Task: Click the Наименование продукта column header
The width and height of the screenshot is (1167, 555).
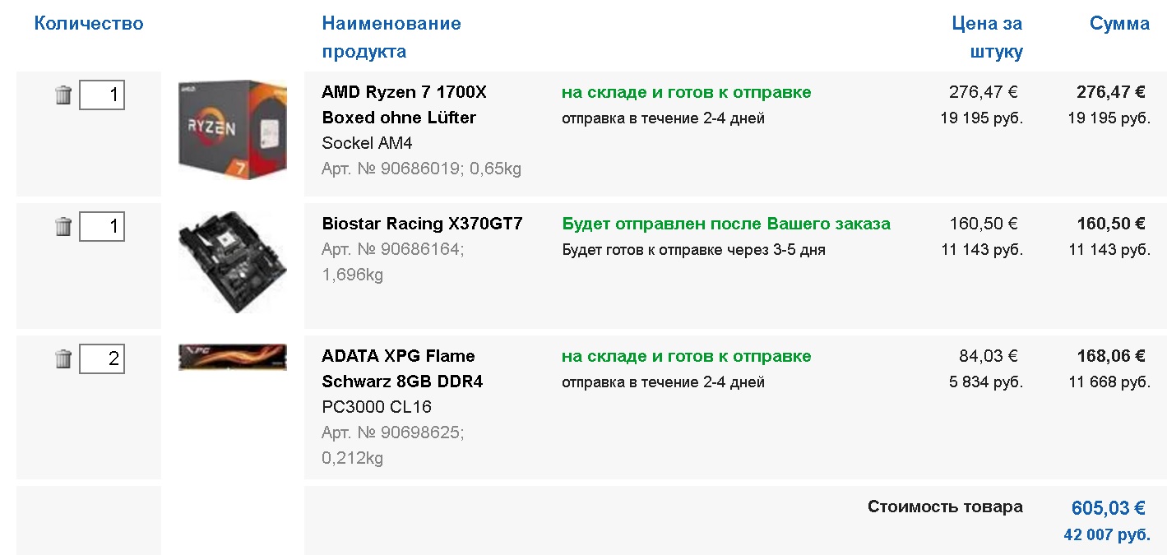Action: [x=391, y=37]
